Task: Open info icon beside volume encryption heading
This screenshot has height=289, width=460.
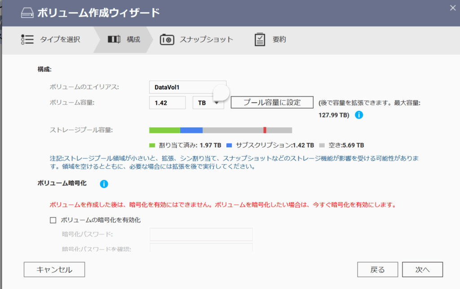Action: pos(104,184)
